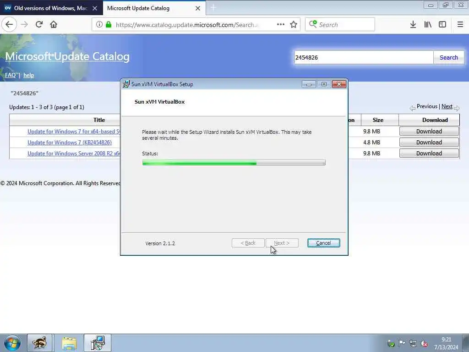Open the network tray icon
469x352 pixels.
click(x=413, y=343)
